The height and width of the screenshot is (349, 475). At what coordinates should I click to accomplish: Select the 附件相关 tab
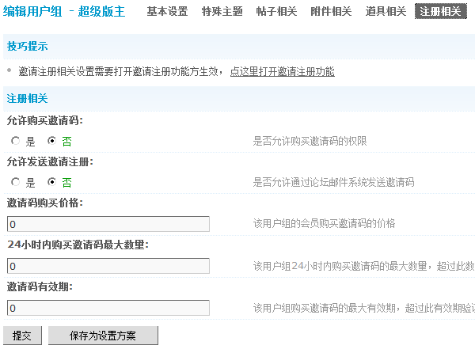tap(331, 12)
